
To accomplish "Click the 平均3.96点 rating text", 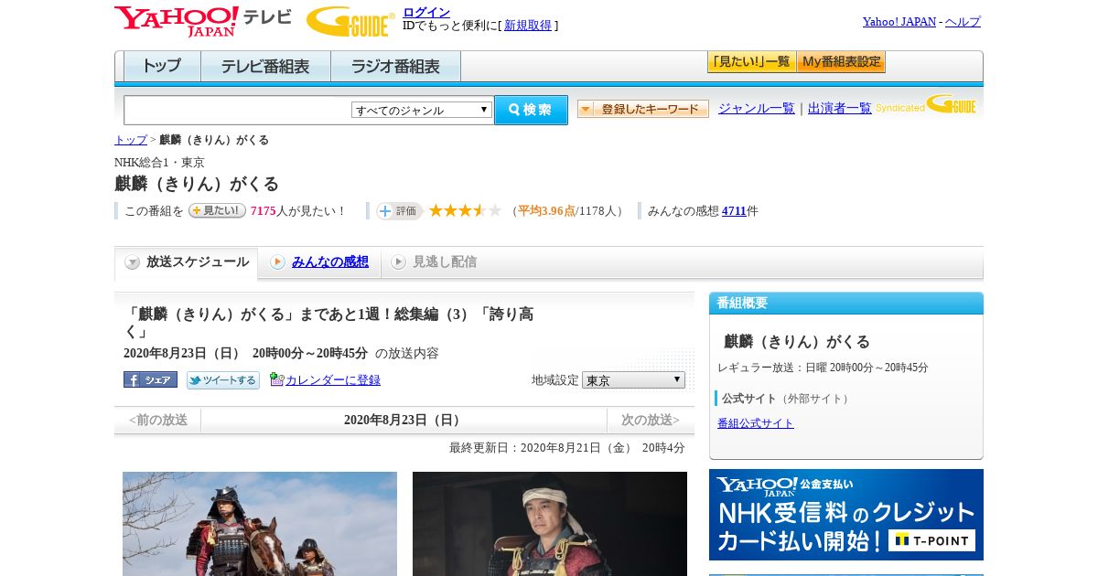I will point(546,211).
